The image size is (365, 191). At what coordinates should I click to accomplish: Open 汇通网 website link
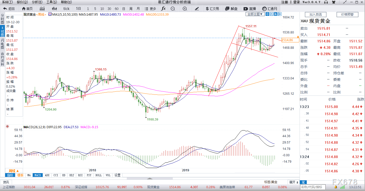pos(270,8)
